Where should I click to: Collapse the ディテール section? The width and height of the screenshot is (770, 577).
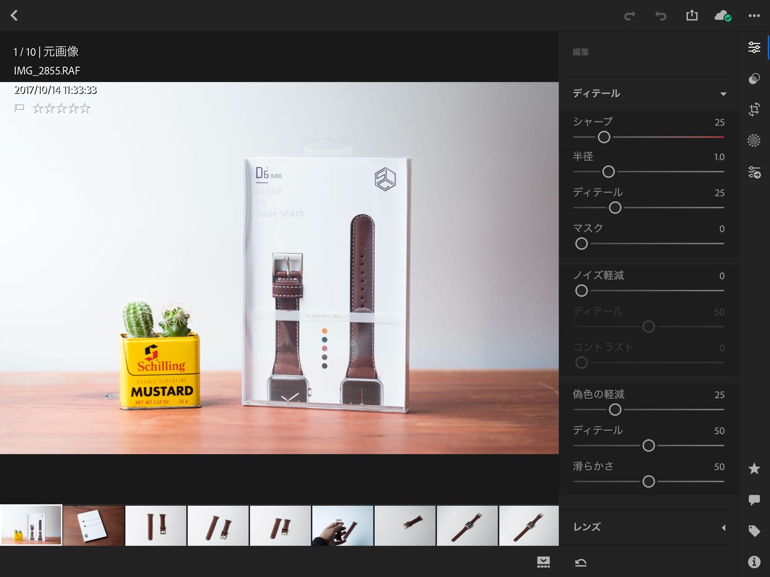723,94
